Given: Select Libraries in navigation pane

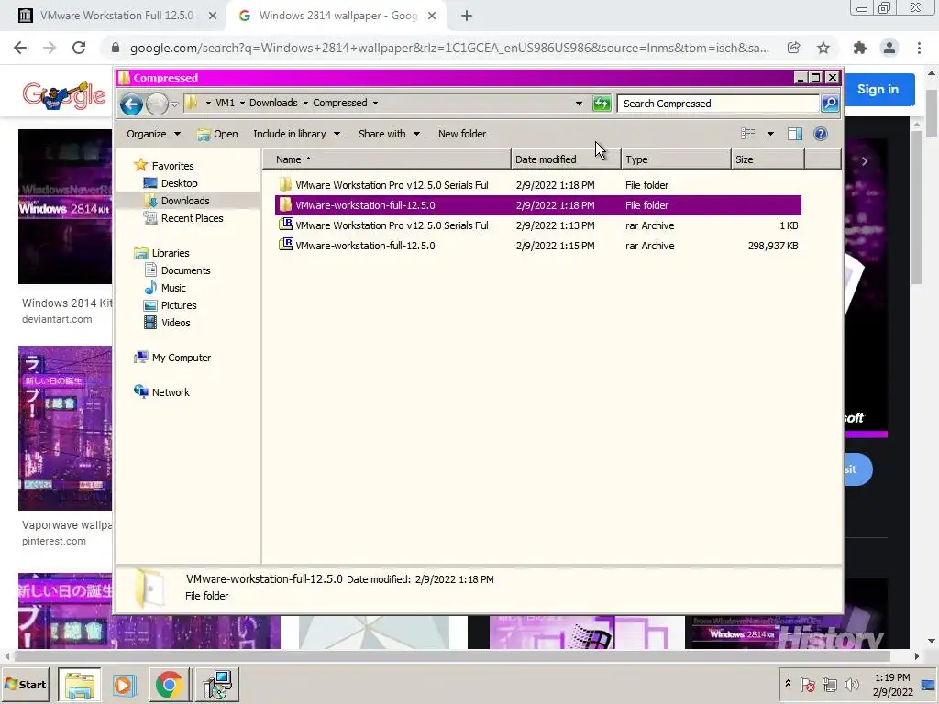Looking at the screenshot, I should point(170,253).
